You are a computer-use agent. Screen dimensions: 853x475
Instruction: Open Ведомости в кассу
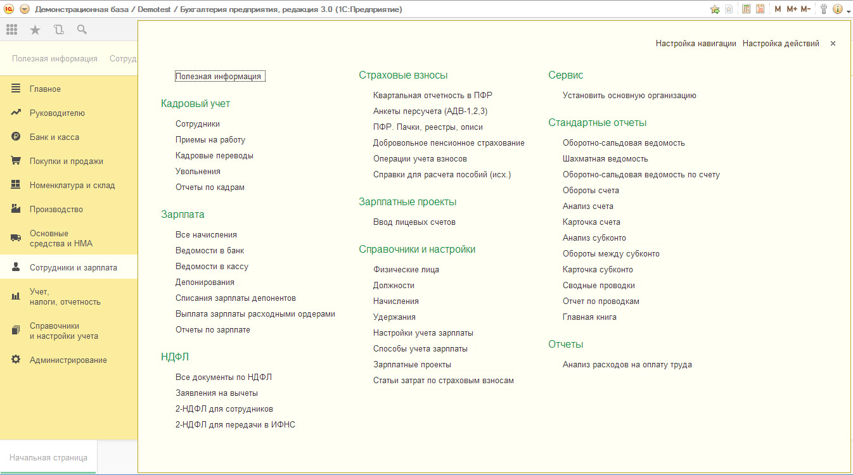(212, 267)
